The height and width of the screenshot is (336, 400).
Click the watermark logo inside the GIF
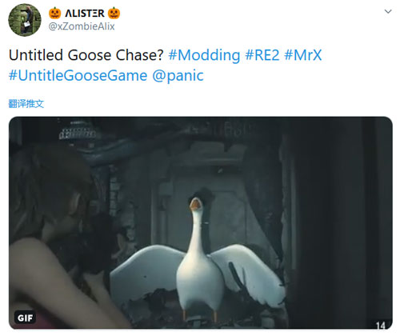(x=78, y=132)
